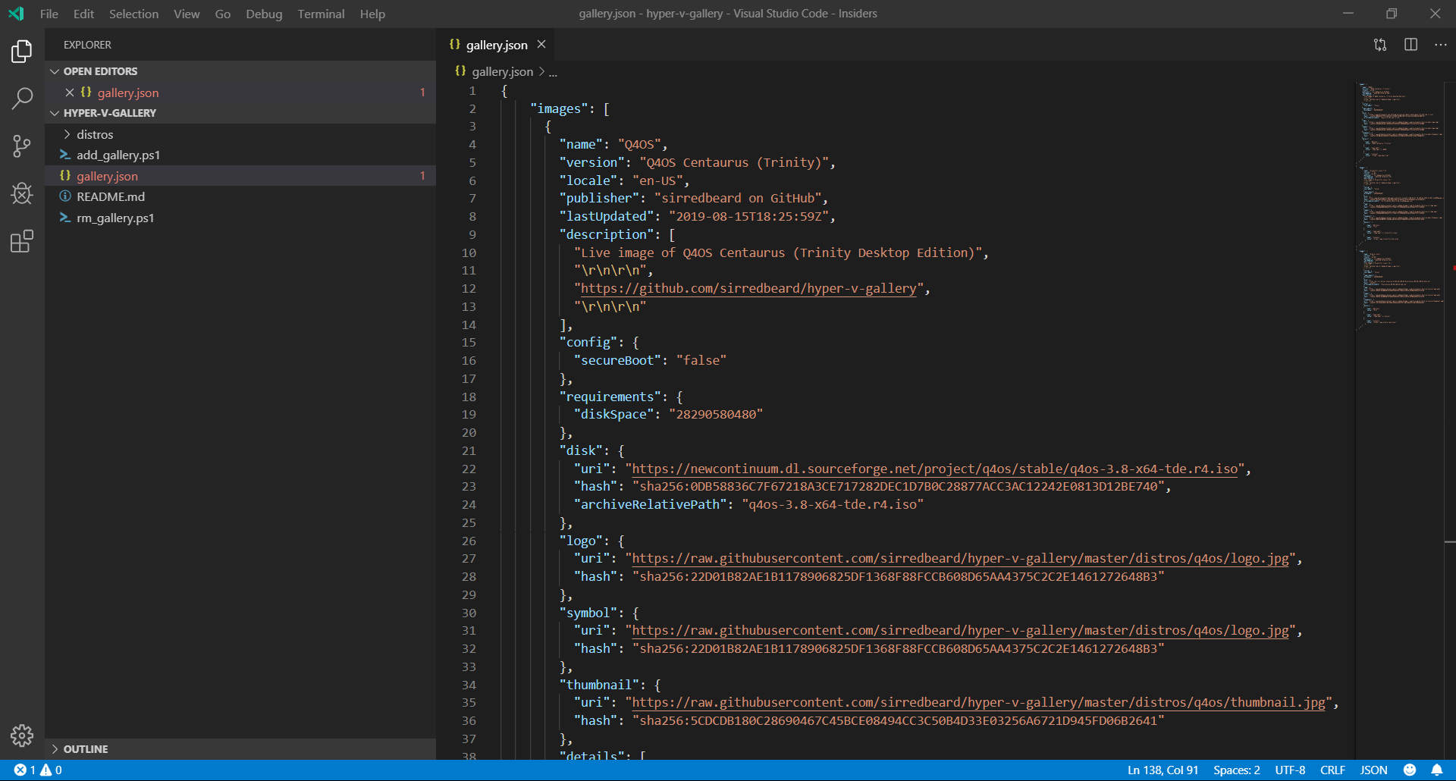Open the Debug view icon
The width and height of the screenshot is (1456, 781).
pos(22,193)
